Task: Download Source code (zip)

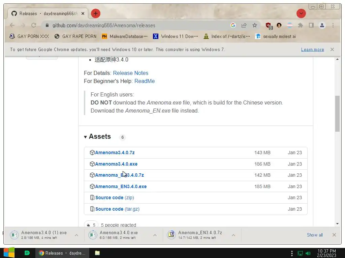Action: [115, 198]
